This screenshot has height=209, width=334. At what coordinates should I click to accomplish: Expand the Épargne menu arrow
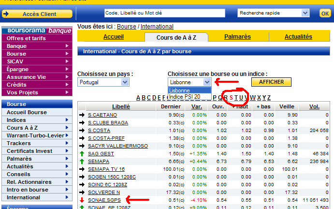pos(67,69)
